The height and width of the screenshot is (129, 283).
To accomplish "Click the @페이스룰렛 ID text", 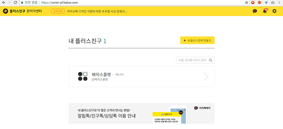I will (x=100, y=79).
